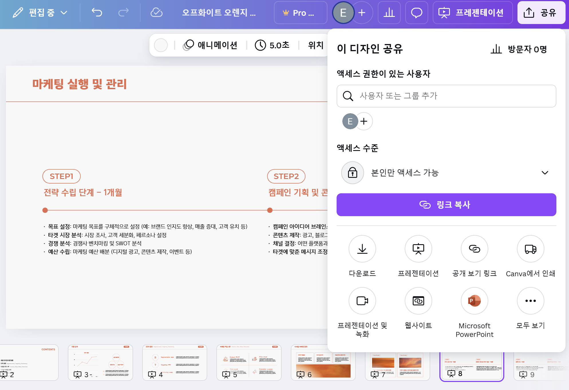Image resolution: width=569 pixels, height=390 pixels.
Task: Open the 애니메이션 panel
Action: 210,45
